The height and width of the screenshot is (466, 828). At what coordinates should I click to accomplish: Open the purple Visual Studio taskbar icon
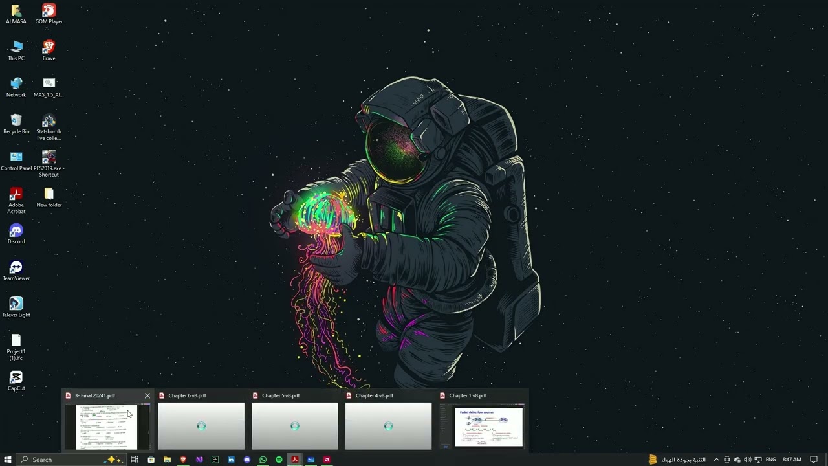[199, 460]
